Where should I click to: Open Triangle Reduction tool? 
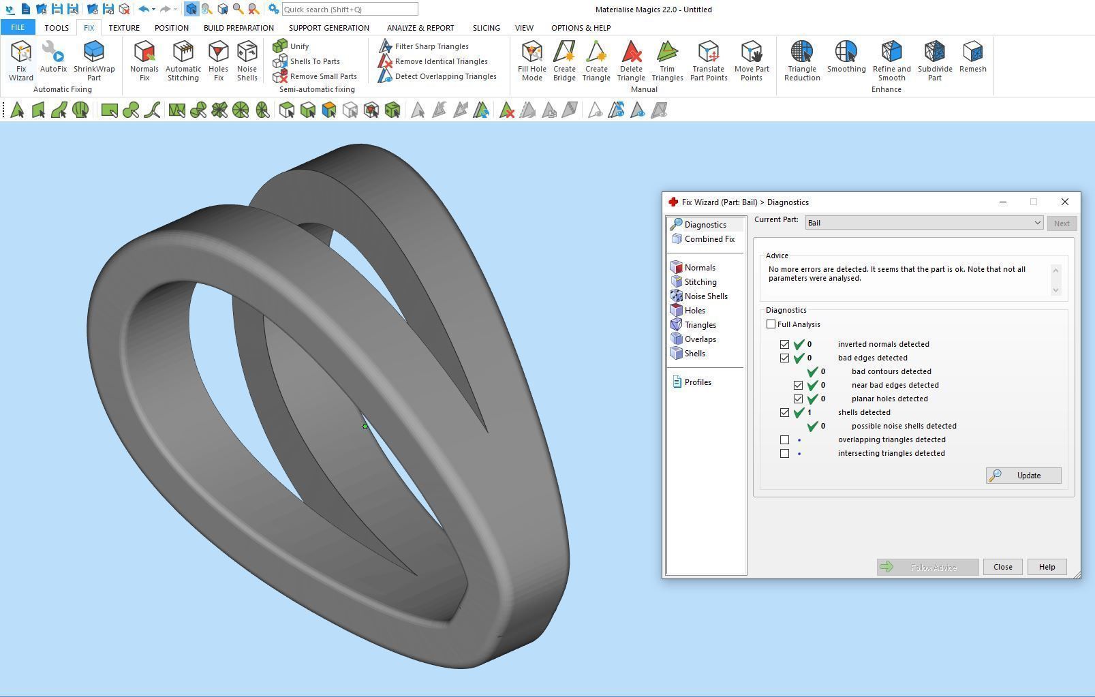pos(802,61)
